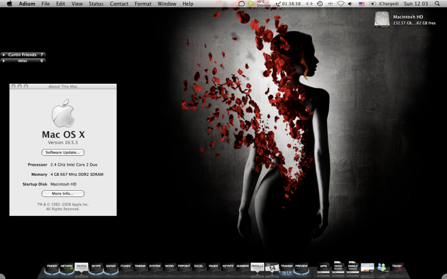Click the Wi-Fi AirPort status icon
The height and width of the screenshot is (279, 447).
pyautogui.click(x=341, y=4)
